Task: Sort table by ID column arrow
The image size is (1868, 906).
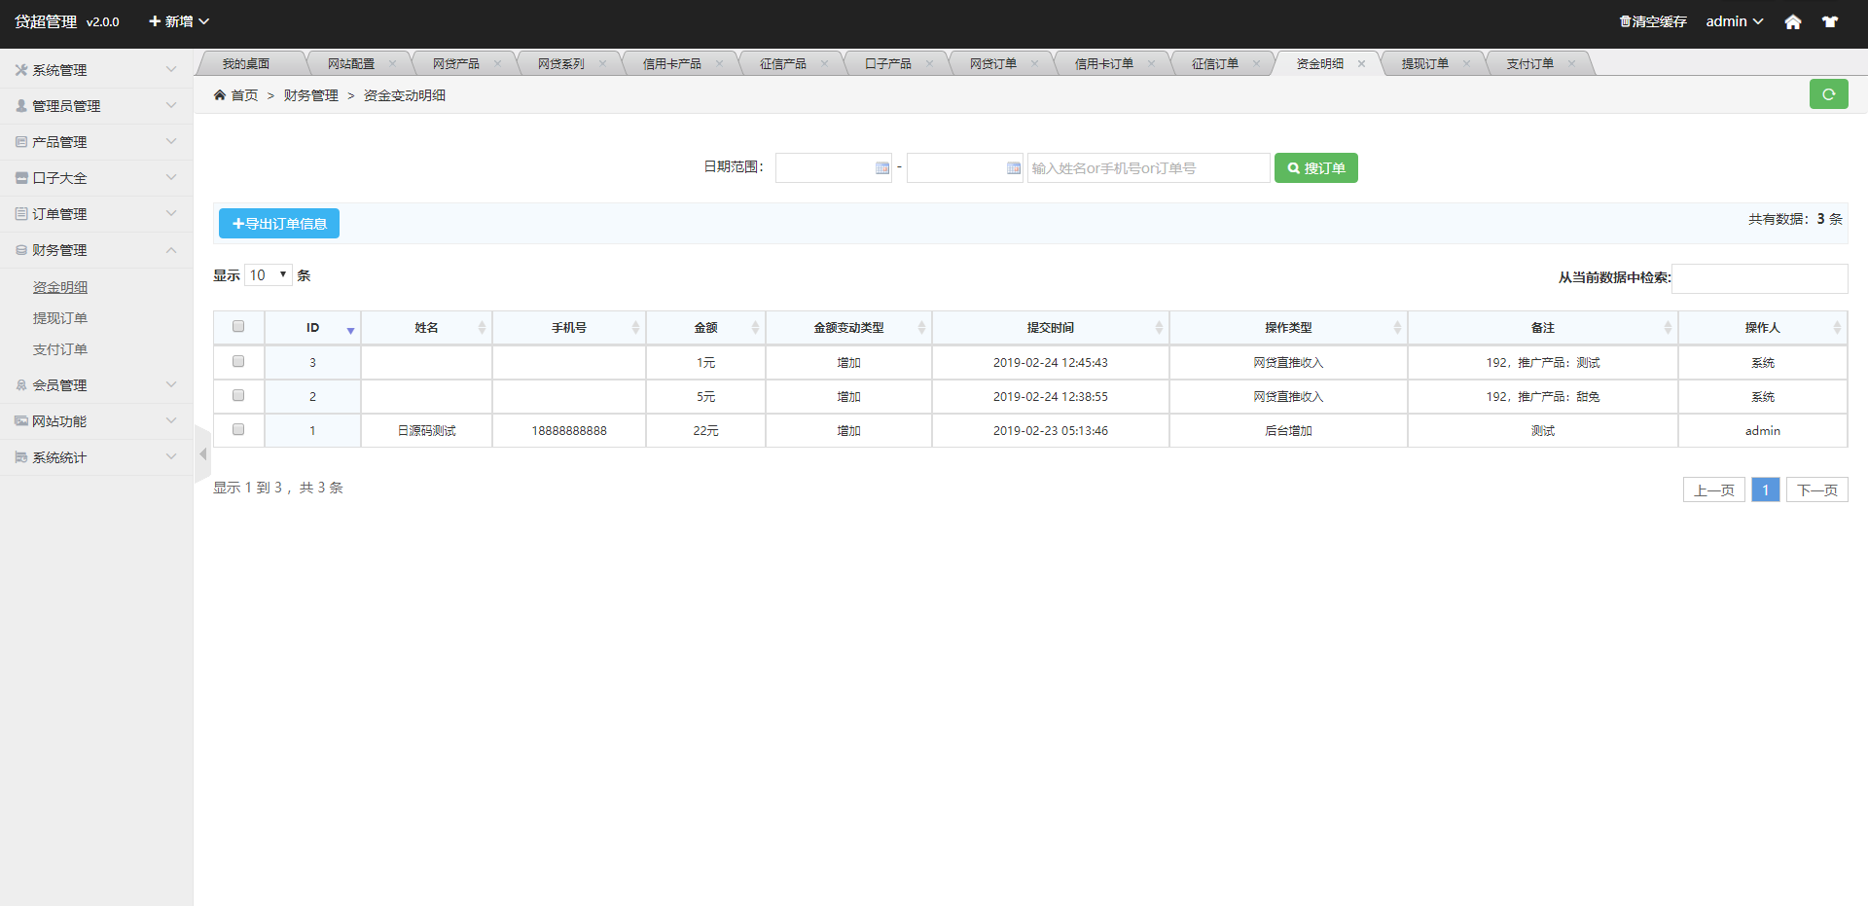Action: tap(350, 331)
